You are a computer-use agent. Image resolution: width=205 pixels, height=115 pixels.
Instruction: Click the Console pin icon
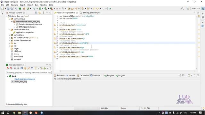[180, 75]
